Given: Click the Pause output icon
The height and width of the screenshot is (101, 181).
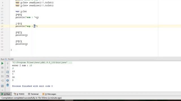Looking at the screenshot, I should (x=2, y=72).
